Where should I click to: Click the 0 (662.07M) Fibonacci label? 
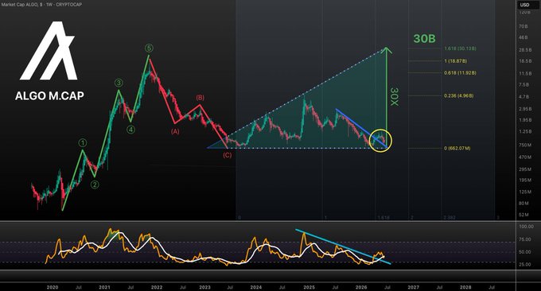(x=457, y=148)
